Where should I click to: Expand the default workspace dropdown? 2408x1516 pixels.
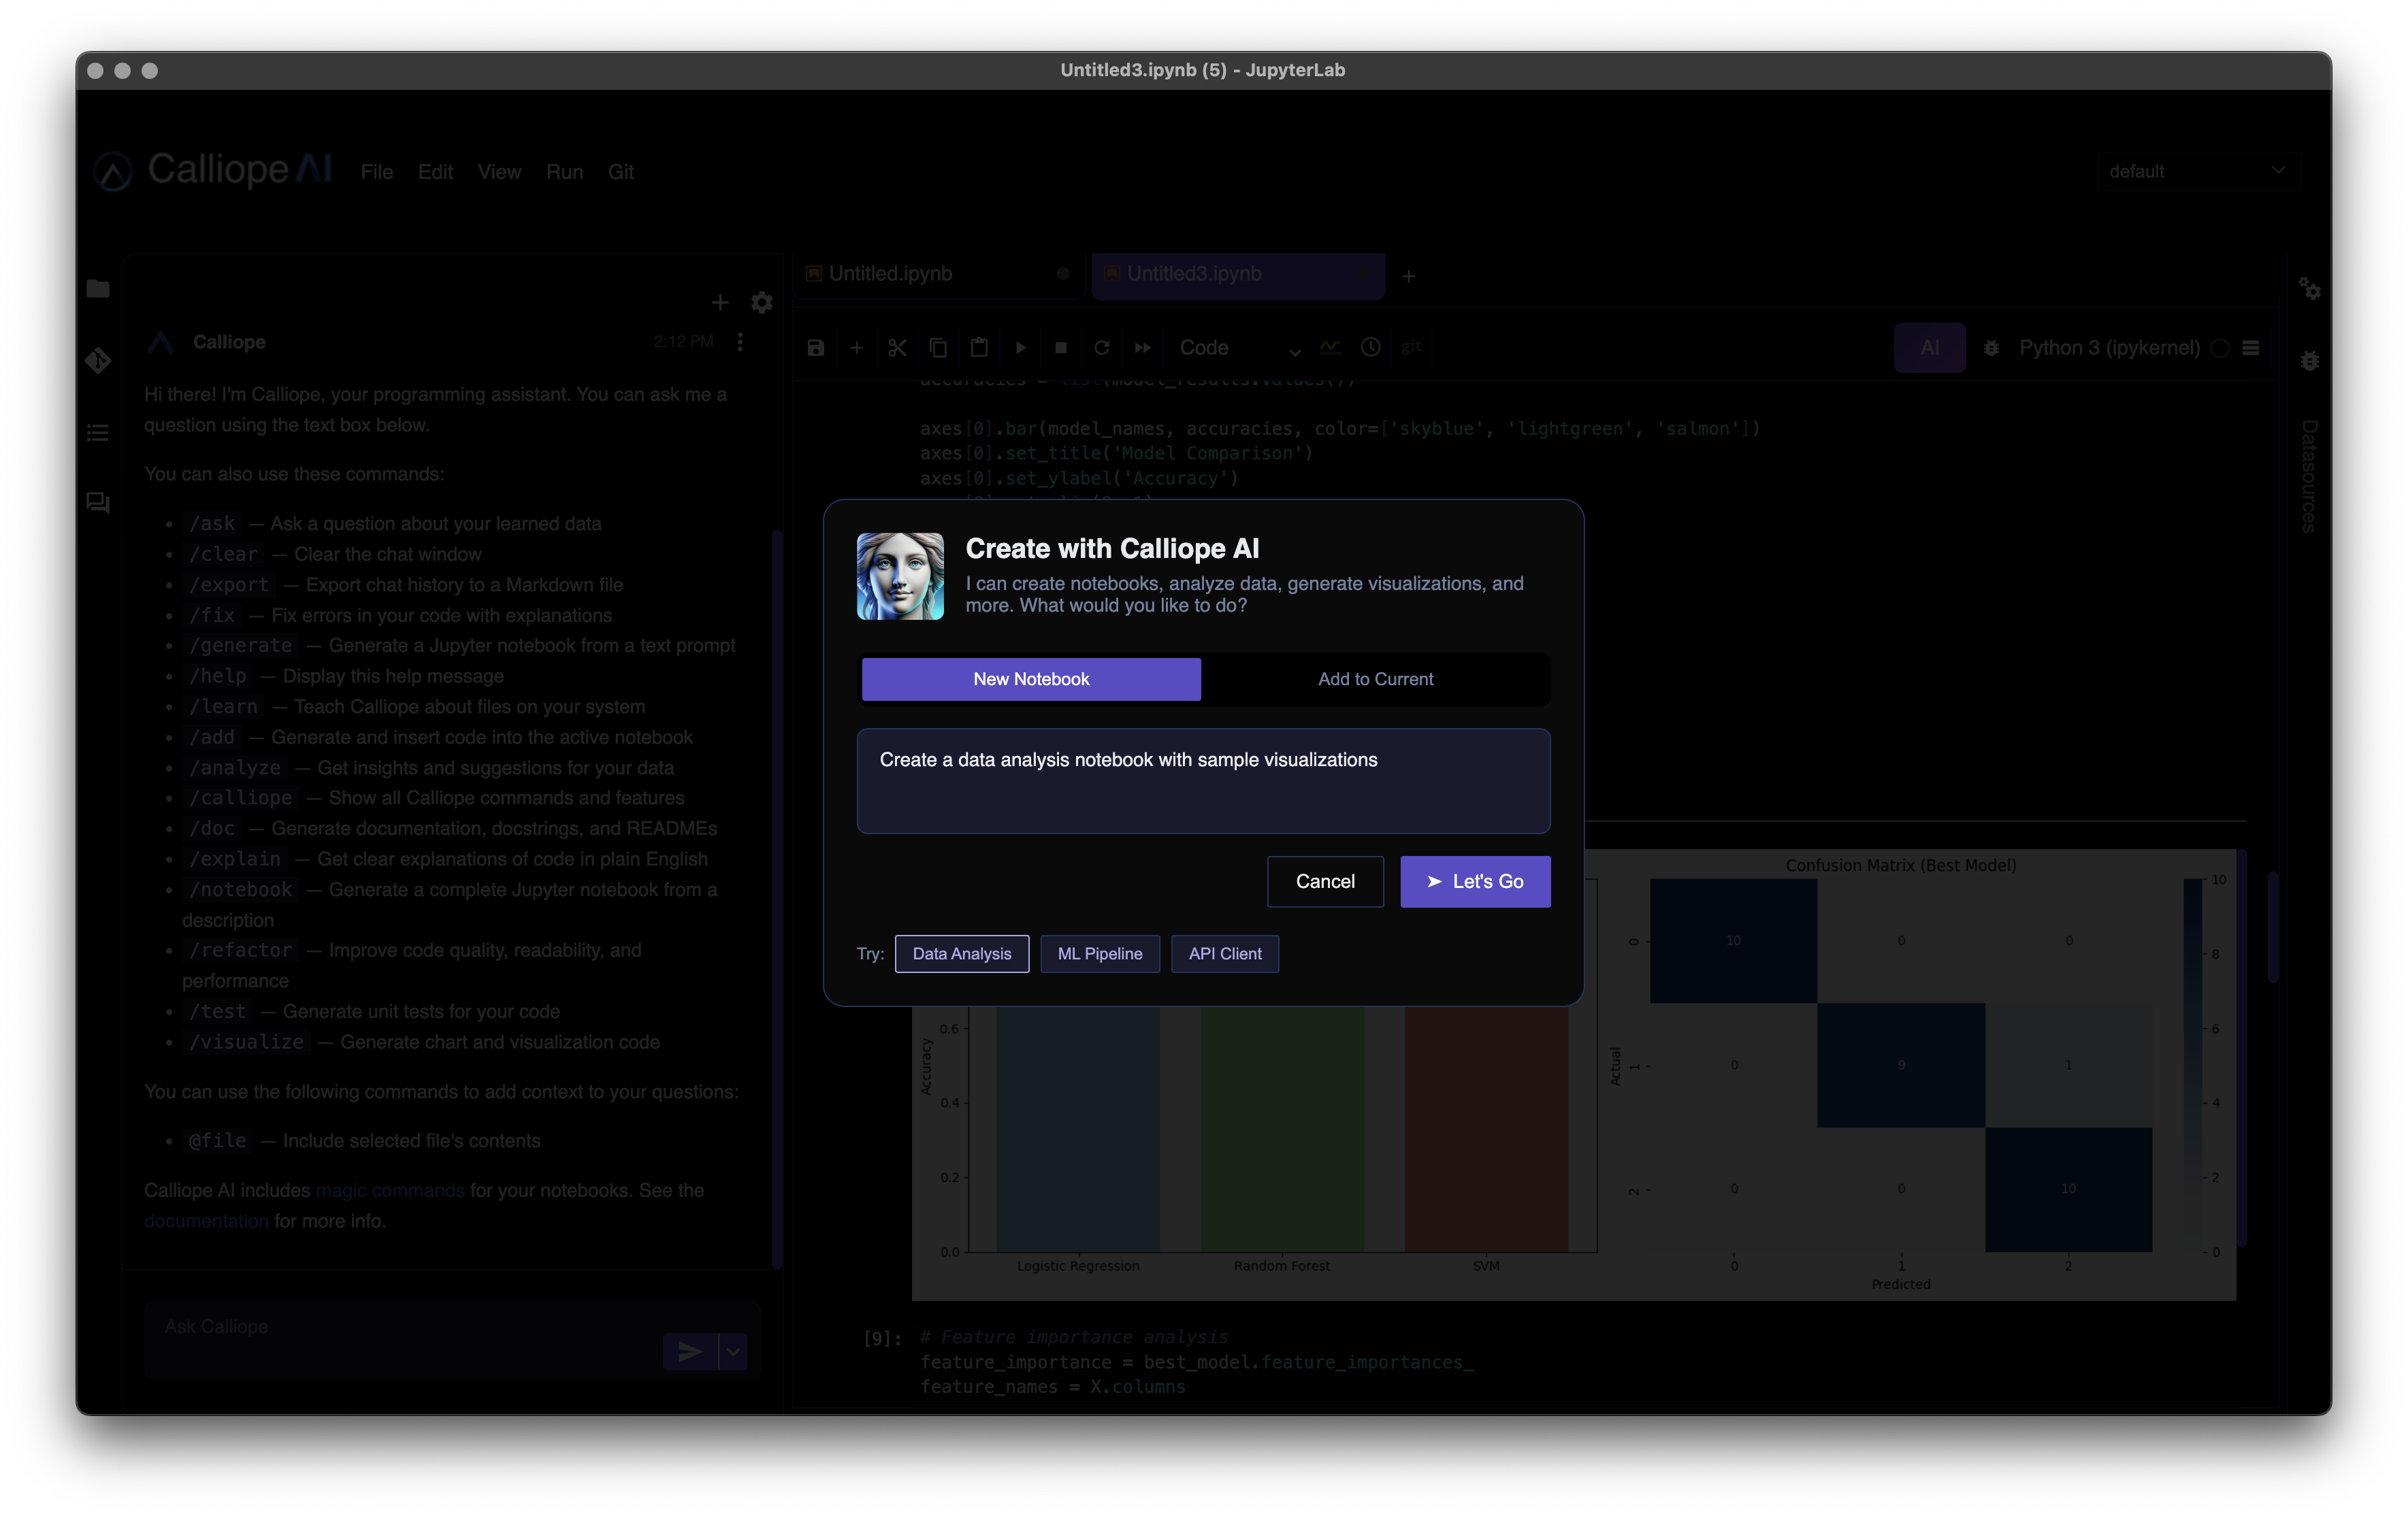pyautogui.click(x=2198, y=171)
